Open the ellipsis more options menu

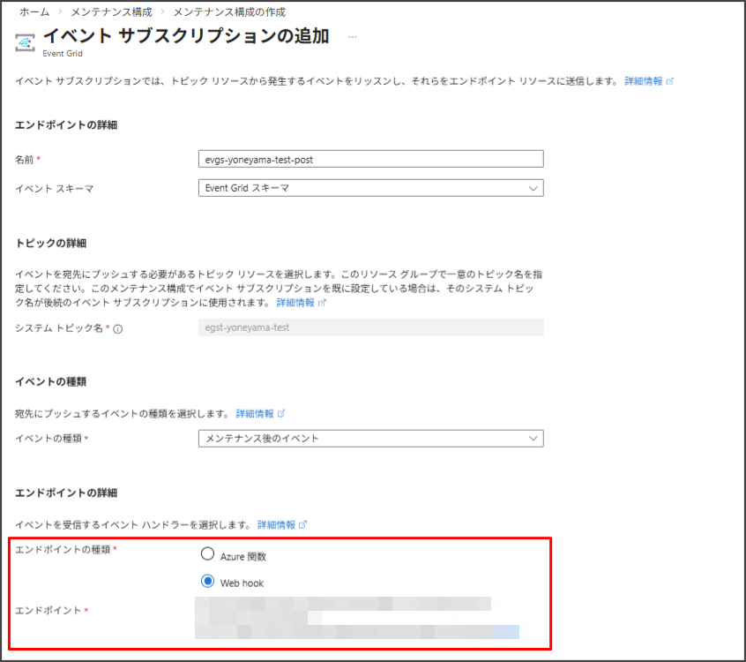353,37
